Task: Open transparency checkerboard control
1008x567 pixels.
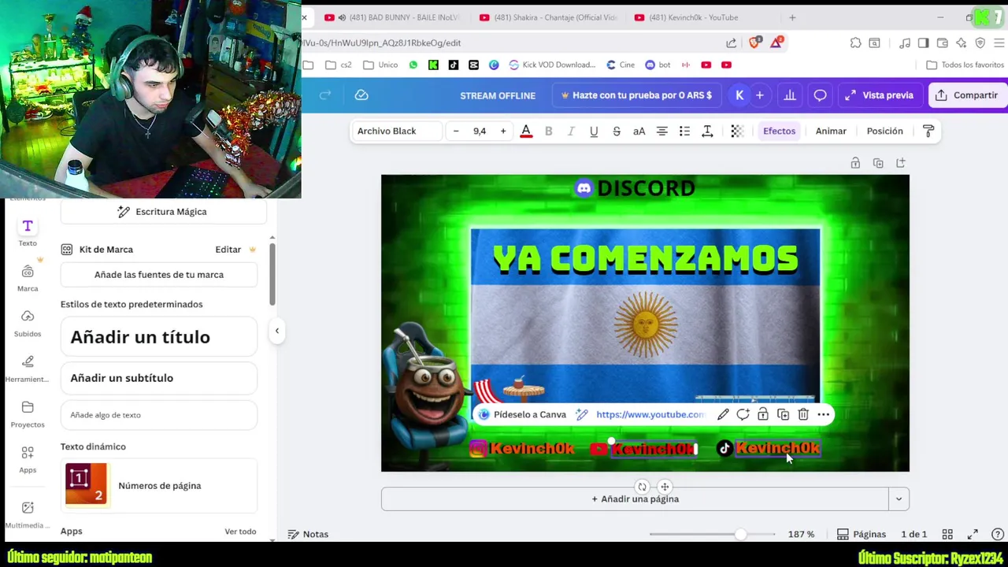Action: [x=737, y=132]
